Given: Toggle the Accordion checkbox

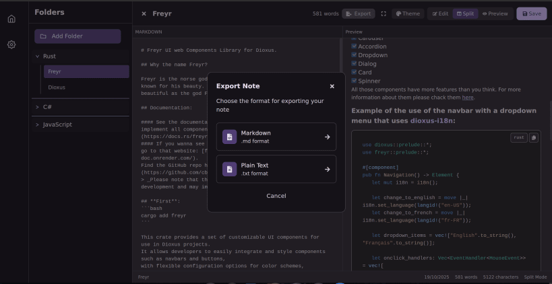Looking at the screenshot, I should pyautogui.click(x=355, y=46).
